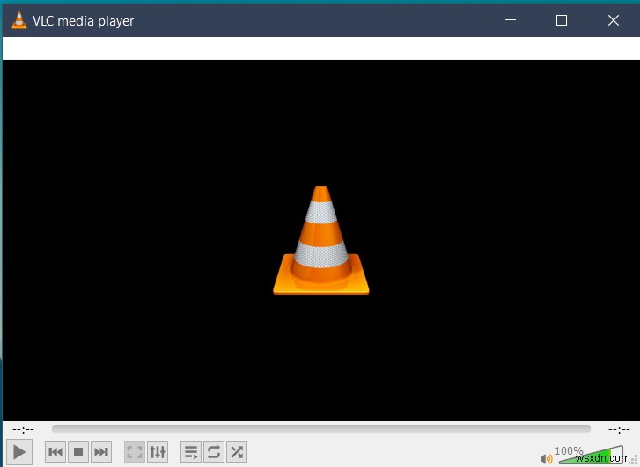Skip to next media track

101,452
